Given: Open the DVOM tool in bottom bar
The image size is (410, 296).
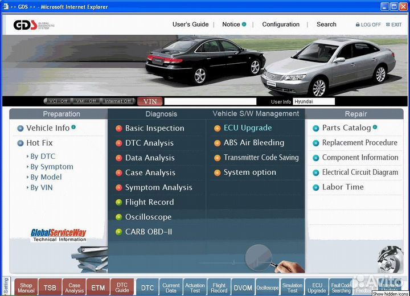Looking at the screenshot, I should [243, 288].
